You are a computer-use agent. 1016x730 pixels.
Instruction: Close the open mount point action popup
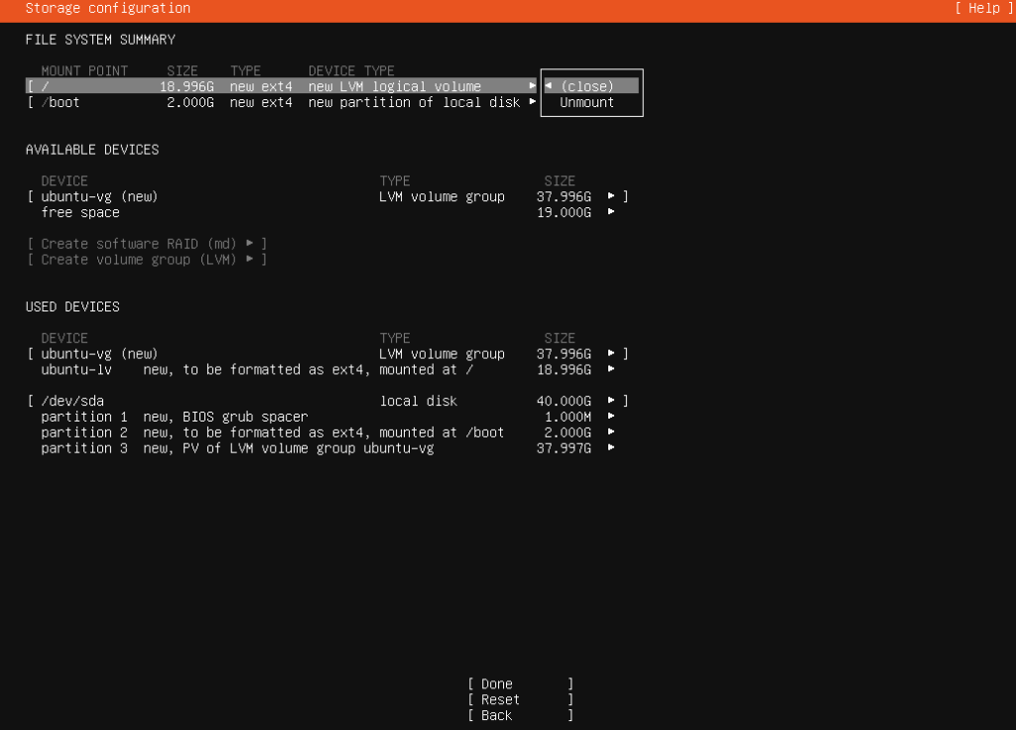590,85
